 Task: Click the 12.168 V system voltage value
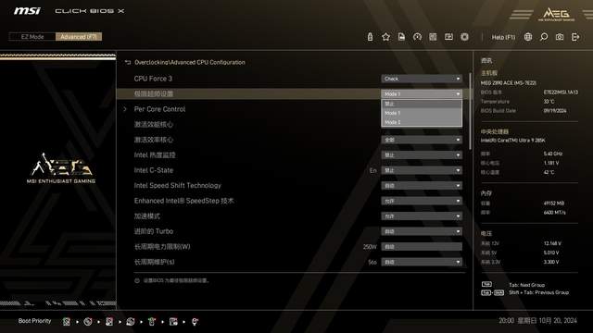tap(552, 243)
